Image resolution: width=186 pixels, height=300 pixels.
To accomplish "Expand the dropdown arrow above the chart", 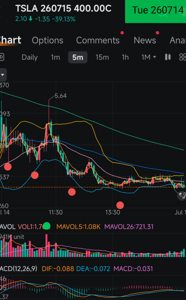I will 3,75.
